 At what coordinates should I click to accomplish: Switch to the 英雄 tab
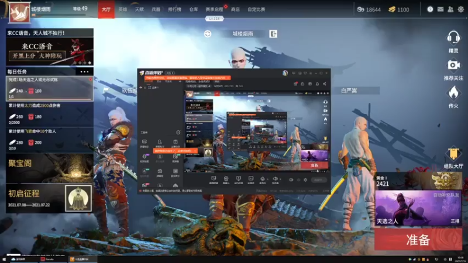pyautogui.click(x=123, y=9)
